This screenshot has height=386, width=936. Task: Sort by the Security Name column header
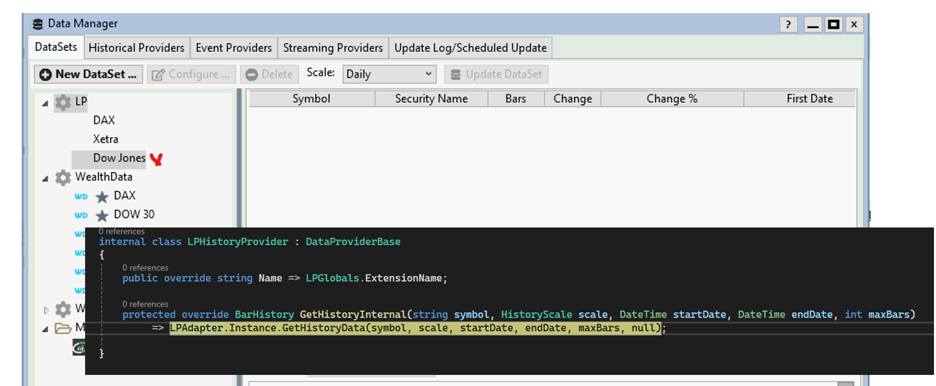[x=431, y=99]
